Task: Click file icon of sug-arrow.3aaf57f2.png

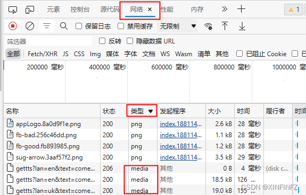Action: (x=10, y=156)
